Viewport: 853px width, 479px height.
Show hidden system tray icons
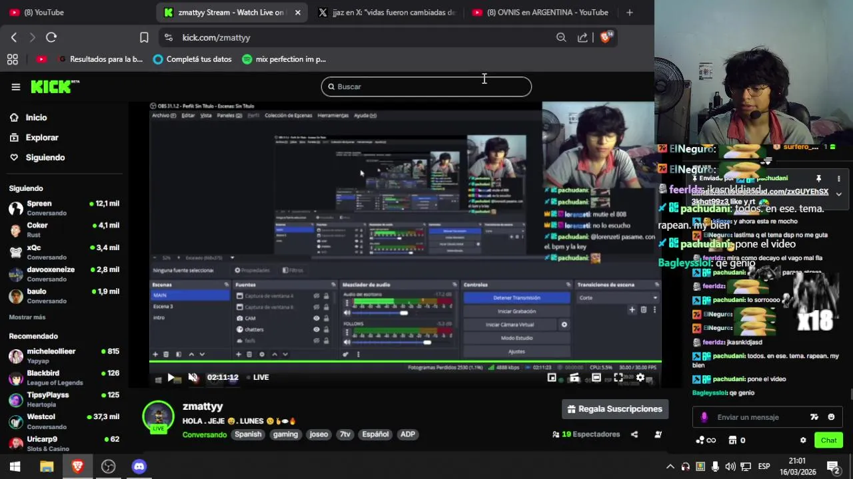pyautogui.click(x=670, y=466)
